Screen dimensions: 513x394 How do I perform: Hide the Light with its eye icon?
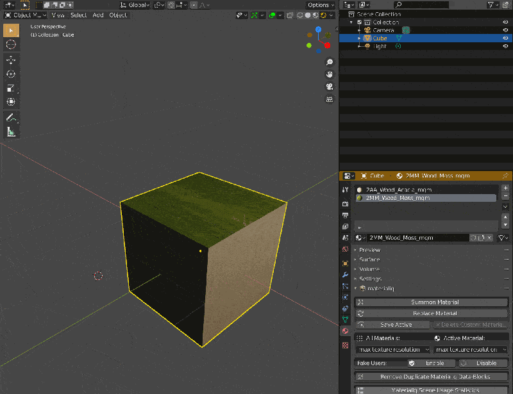tap(505, 46)
